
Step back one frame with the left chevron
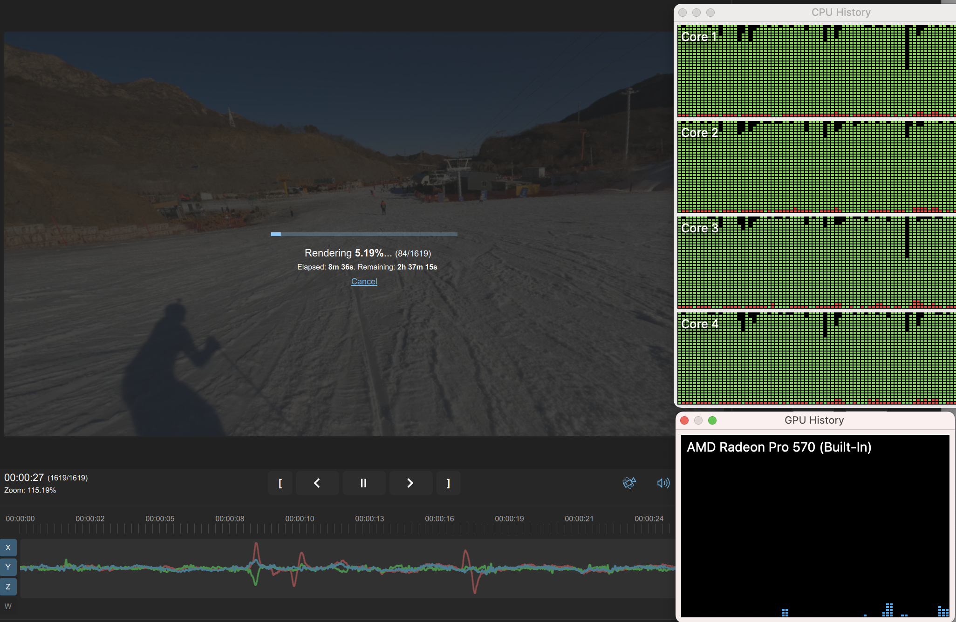(x=317, y=483)
